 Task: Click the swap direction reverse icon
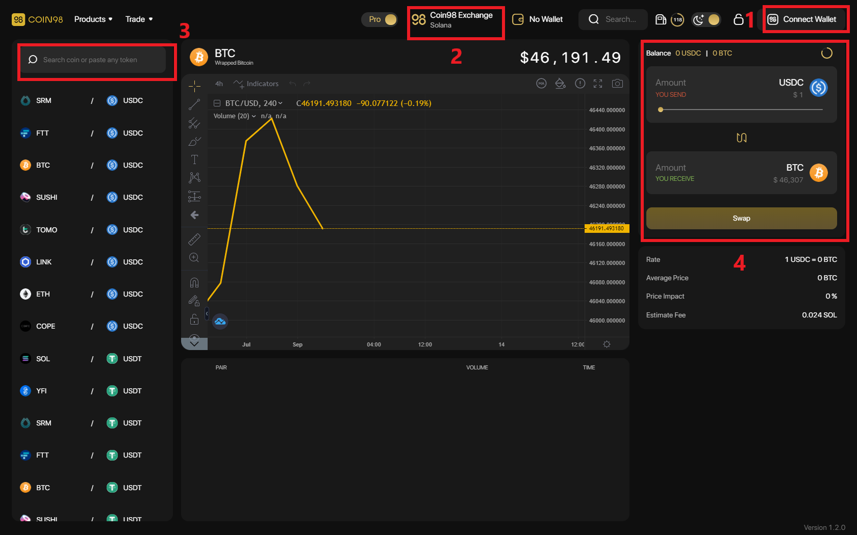tap(742, 138)
